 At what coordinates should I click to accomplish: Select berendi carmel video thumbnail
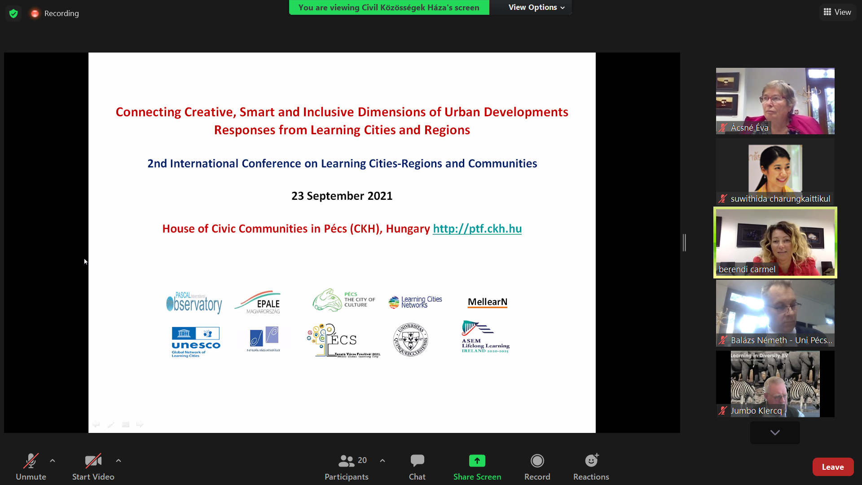point(775,242)
